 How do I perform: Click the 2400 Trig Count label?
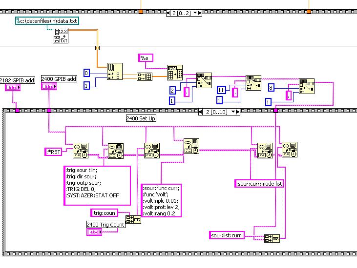pos(106,225)
